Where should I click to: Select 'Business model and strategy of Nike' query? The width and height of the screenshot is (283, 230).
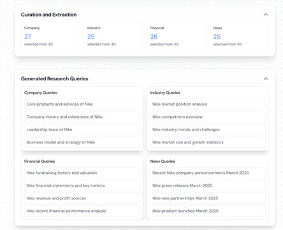pyautogui.click(x=82, y=142)
